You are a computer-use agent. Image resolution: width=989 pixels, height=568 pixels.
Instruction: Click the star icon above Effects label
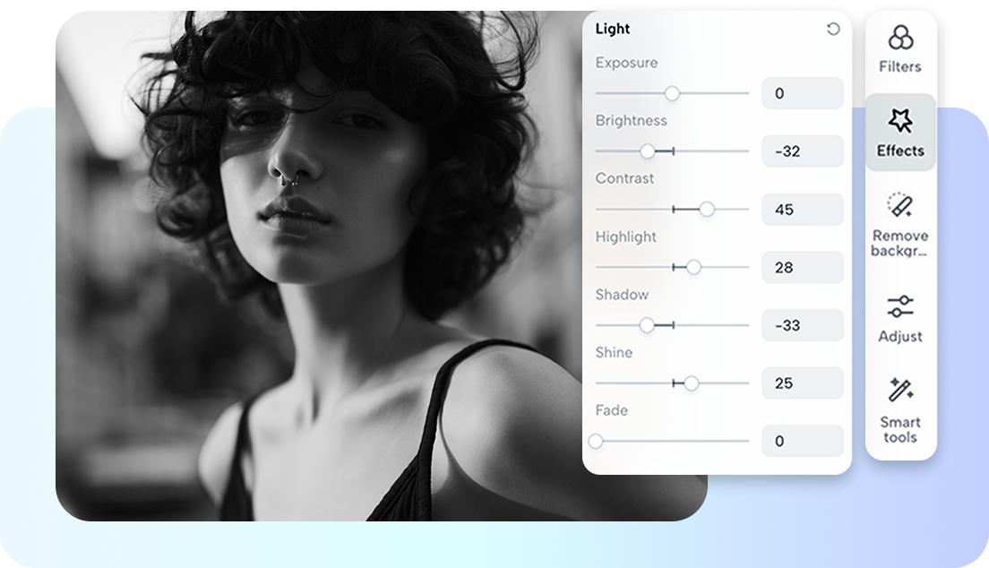coord(899,123)
